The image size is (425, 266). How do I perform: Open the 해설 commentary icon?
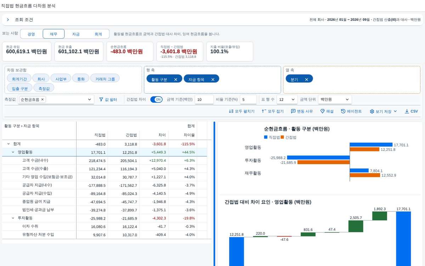[x=322, y=111]
